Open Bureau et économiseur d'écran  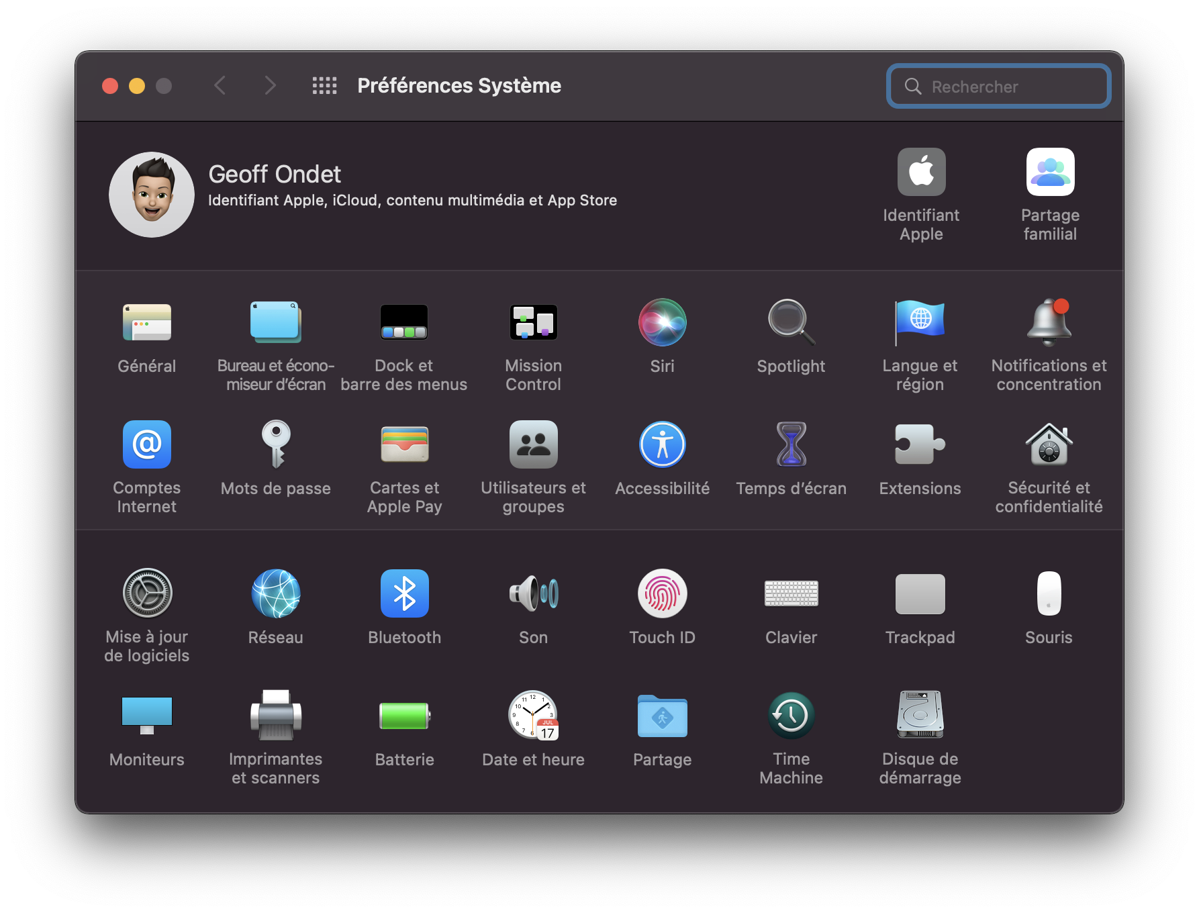pyautogui.click(x=276, y=323)
